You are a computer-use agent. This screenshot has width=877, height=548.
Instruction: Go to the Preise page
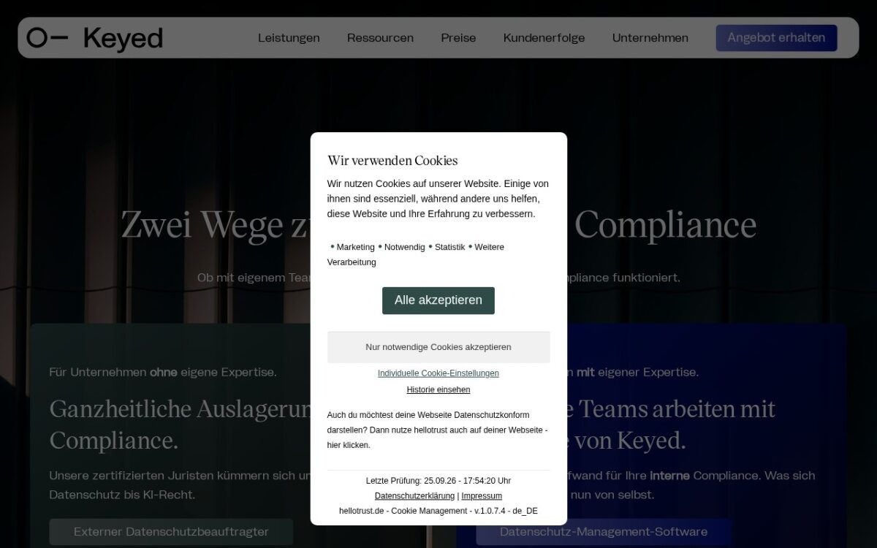(458, 38)
